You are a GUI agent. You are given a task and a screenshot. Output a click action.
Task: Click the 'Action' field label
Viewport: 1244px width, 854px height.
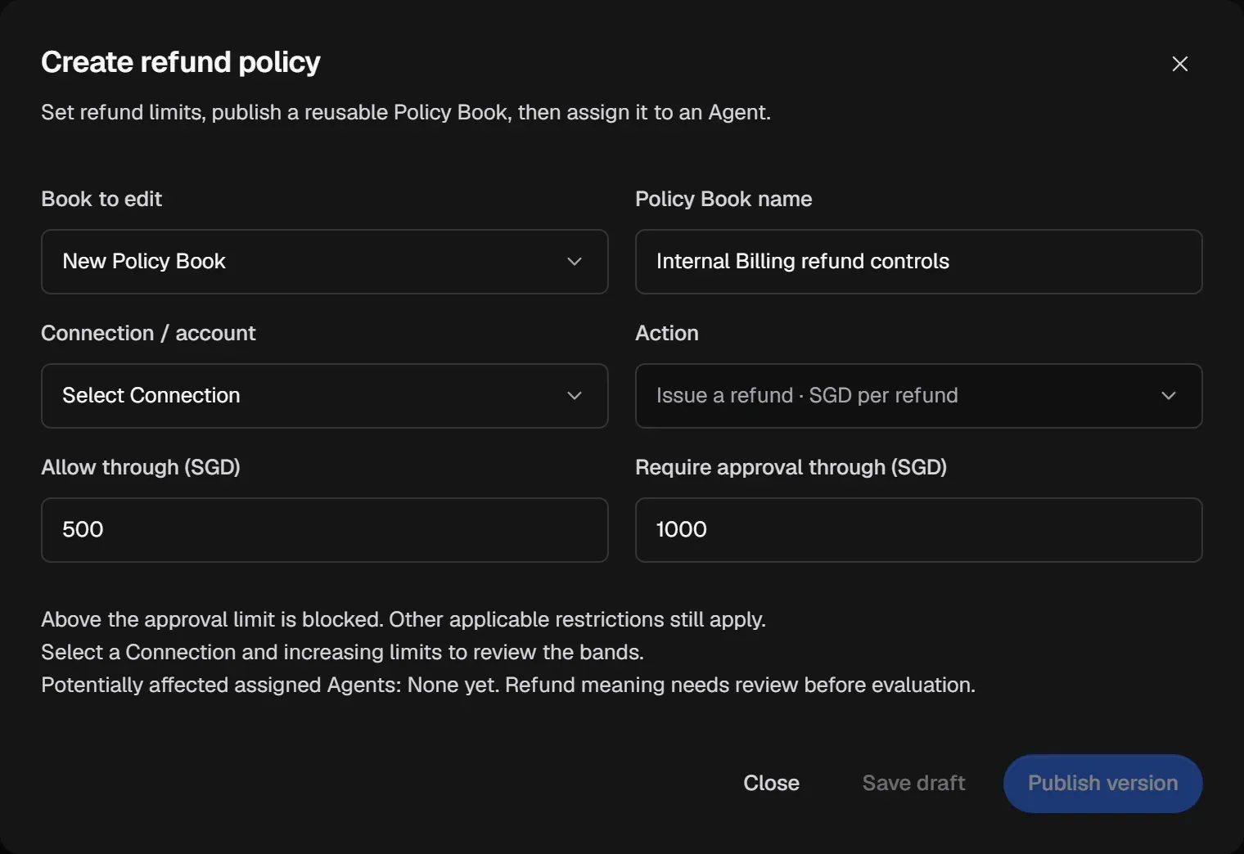point(667,333)
